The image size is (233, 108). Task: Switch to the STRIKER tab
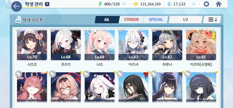pos(131,20)
